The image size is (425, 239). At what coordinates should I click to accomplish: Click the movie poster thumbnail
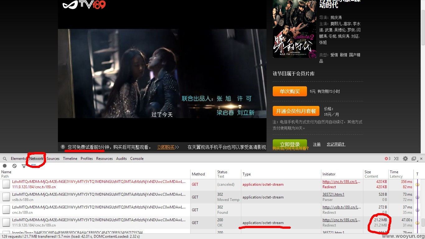295,29
